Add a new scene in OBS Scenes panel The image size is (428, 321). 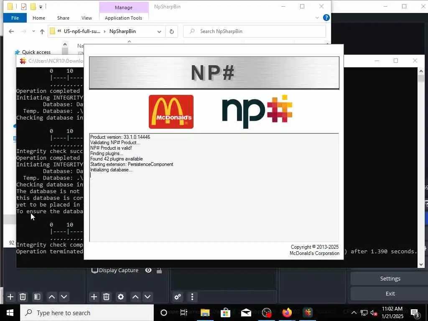[x=10, y=297]
